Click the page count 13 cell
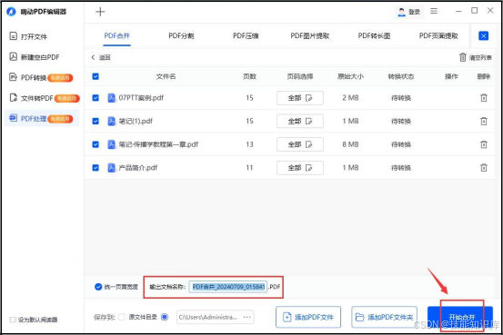Viewport: 503px width, 335px height. point(249,144)
